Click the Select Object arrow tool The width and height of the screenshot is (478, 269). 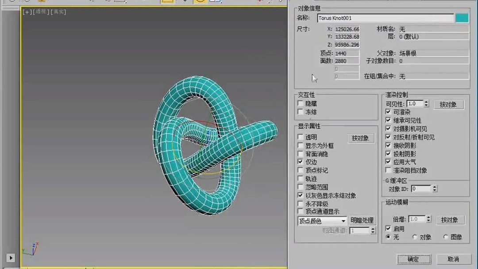[x=92, y=2]
